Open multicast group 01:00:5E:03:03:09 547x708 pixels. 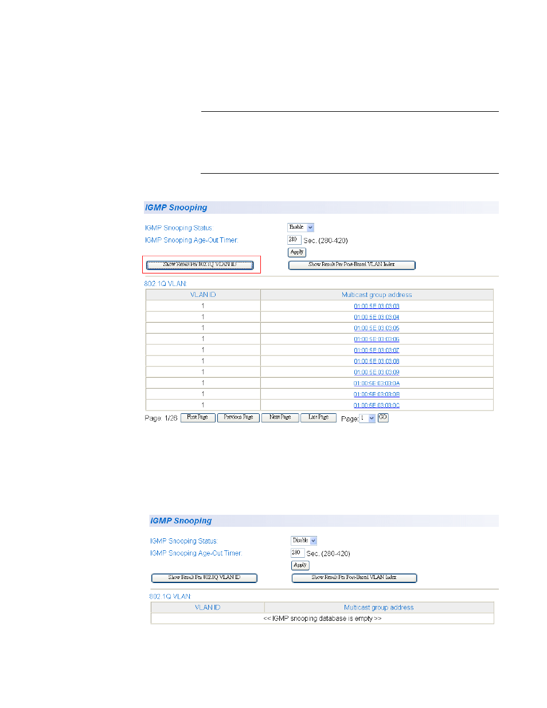pyautogui.click(x=377, y=372)
